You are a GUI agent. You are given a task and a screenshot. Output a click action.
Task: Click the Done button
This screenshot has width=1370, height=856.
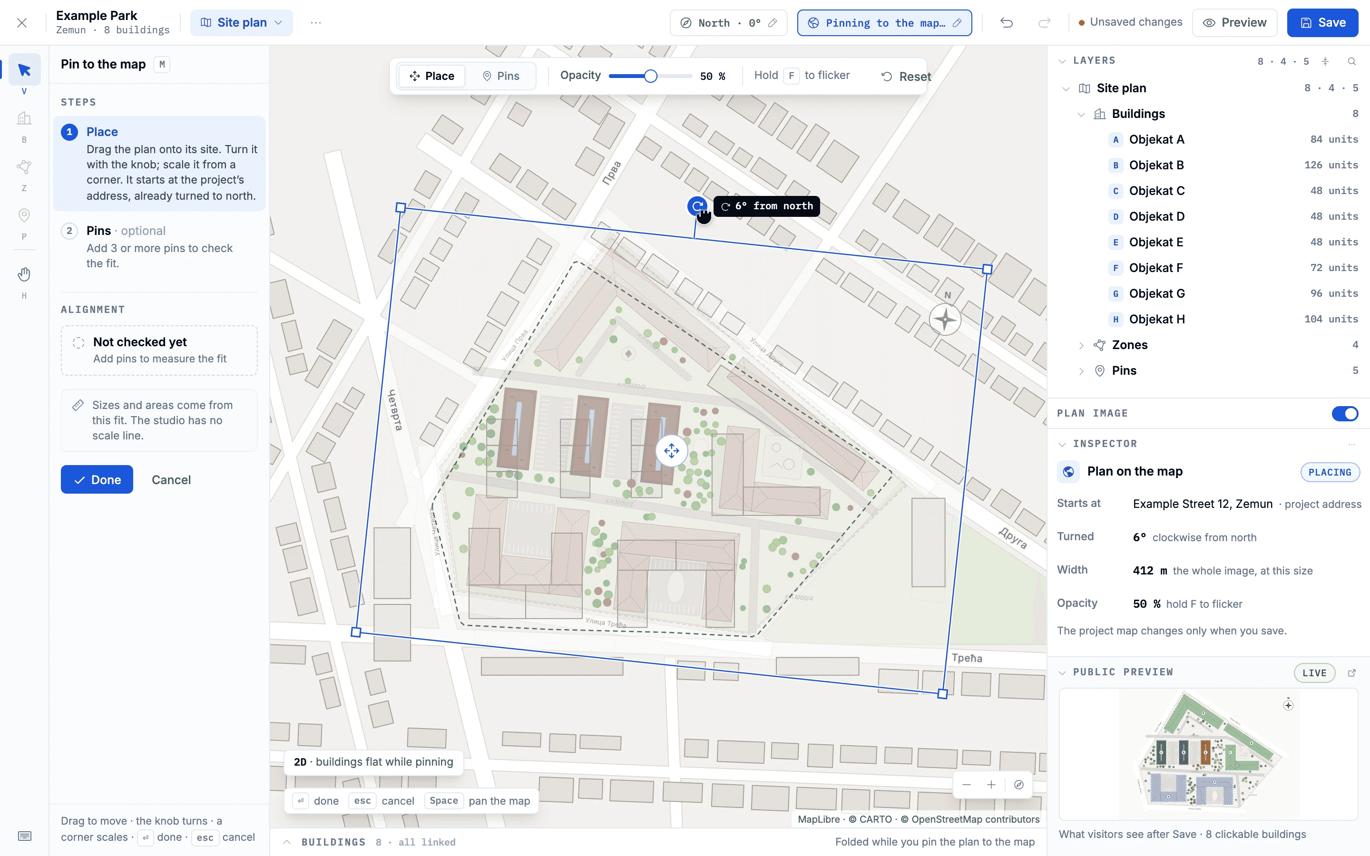(97, 479)
